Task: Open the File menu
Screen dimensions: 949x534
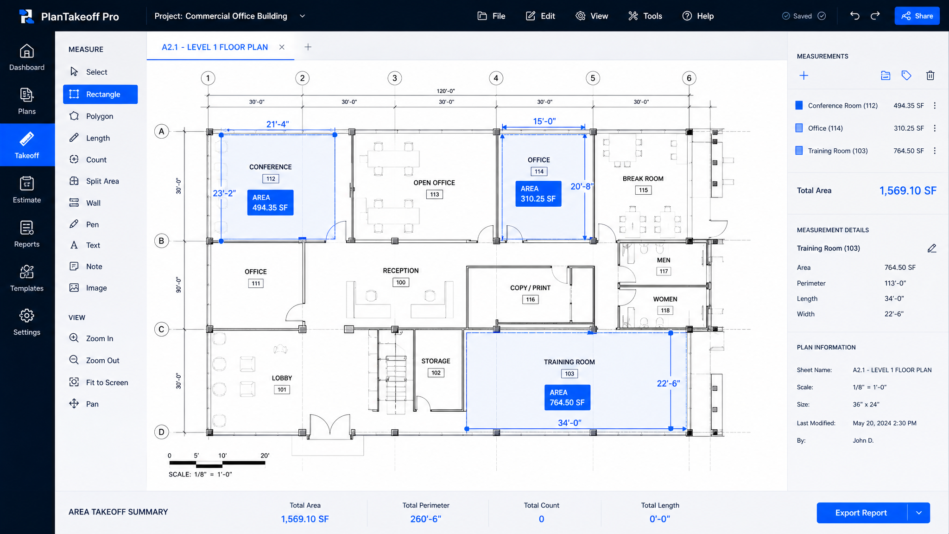Action: pyautogui.click(x=491, y=16)
